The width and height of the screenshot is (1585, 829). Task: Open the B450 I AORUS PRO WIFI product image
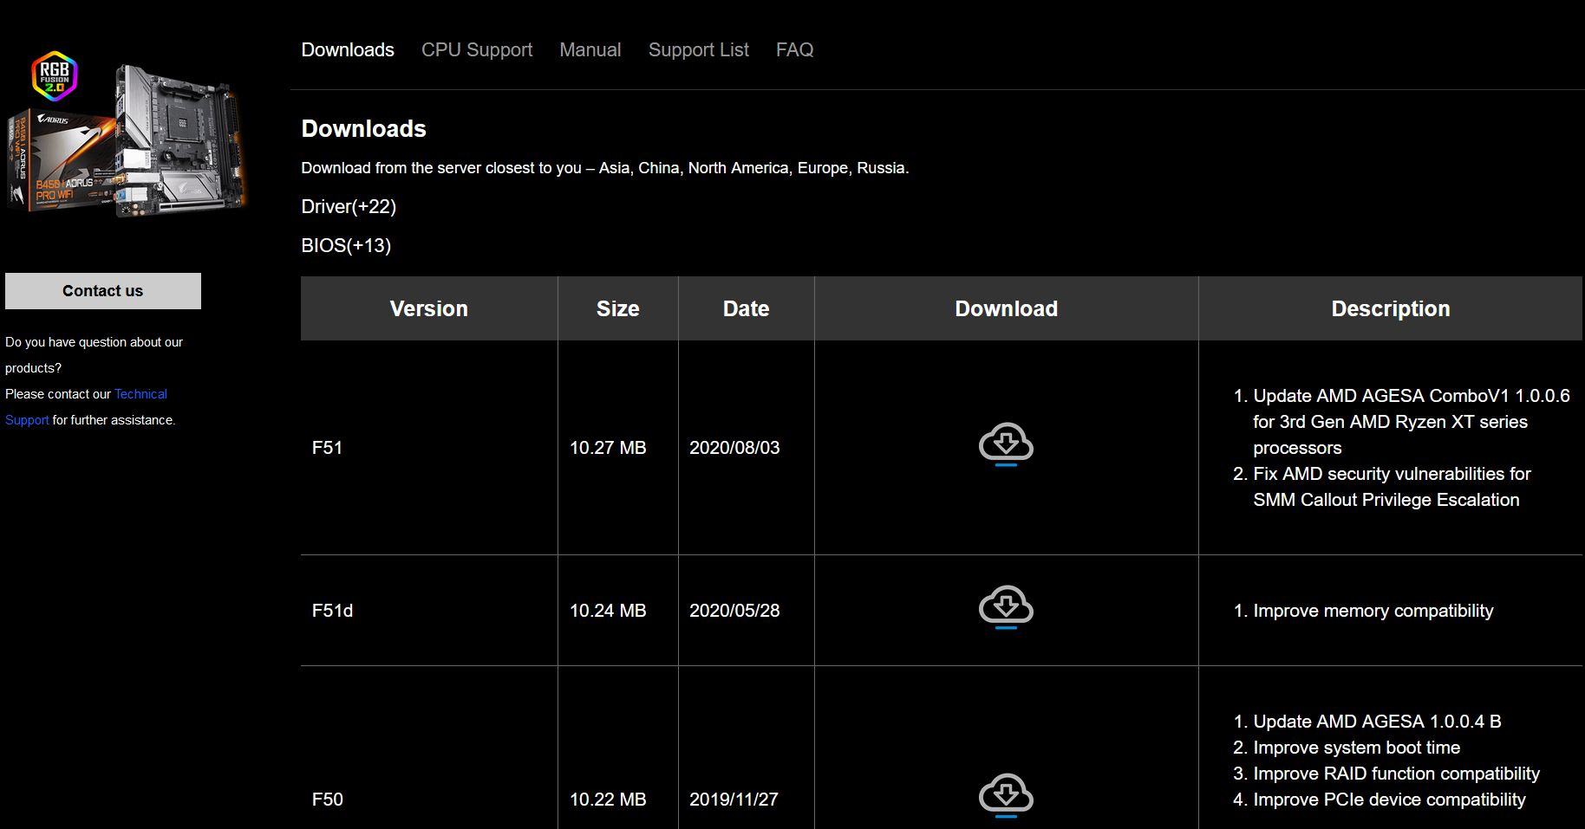[128, 135]
